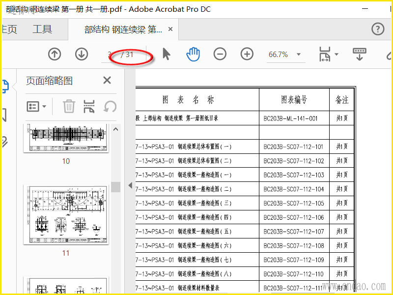Click the page number input field
393x295 pixels.
point(110,55)
